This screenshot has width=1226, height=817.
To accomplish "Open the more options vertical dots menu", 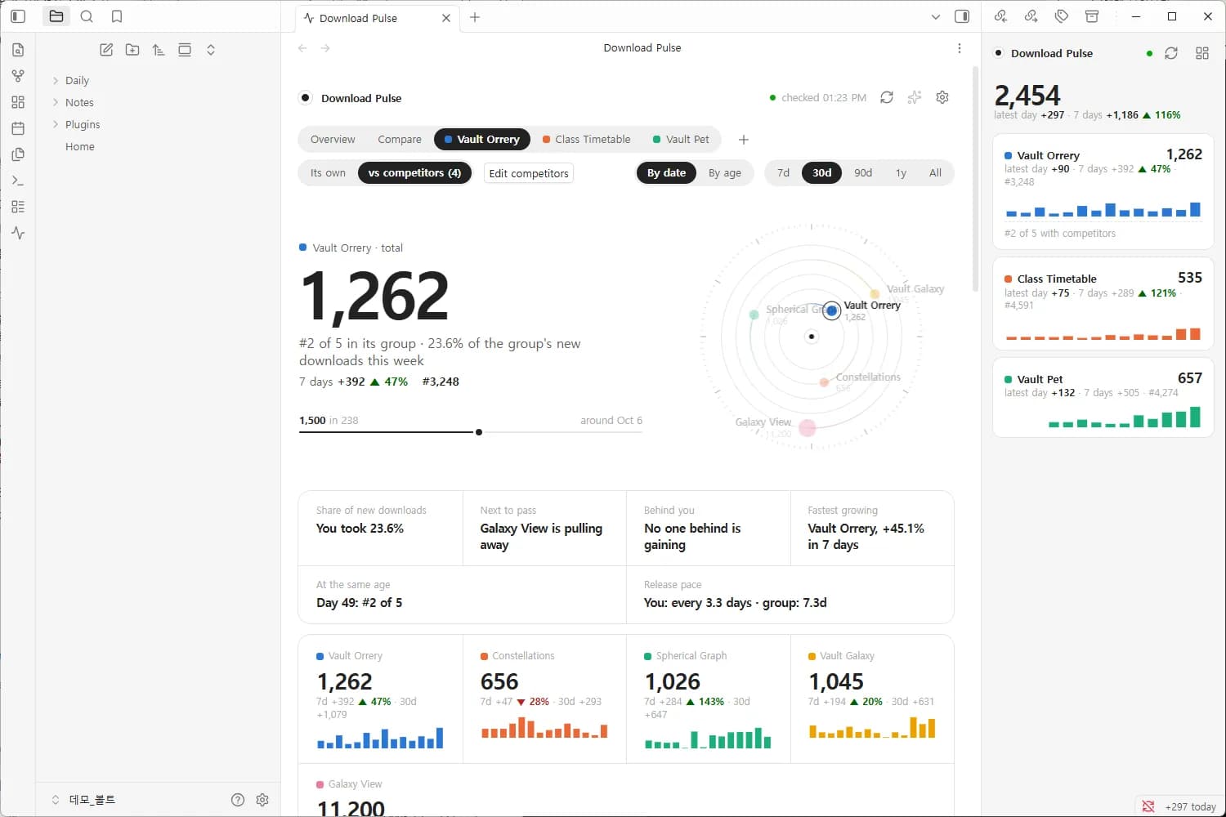I will 960,48.
